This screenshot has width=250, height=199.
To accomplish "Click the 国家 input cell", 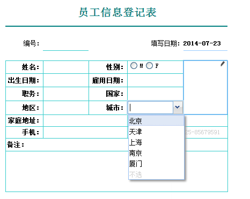I will (x=155, y=94).
